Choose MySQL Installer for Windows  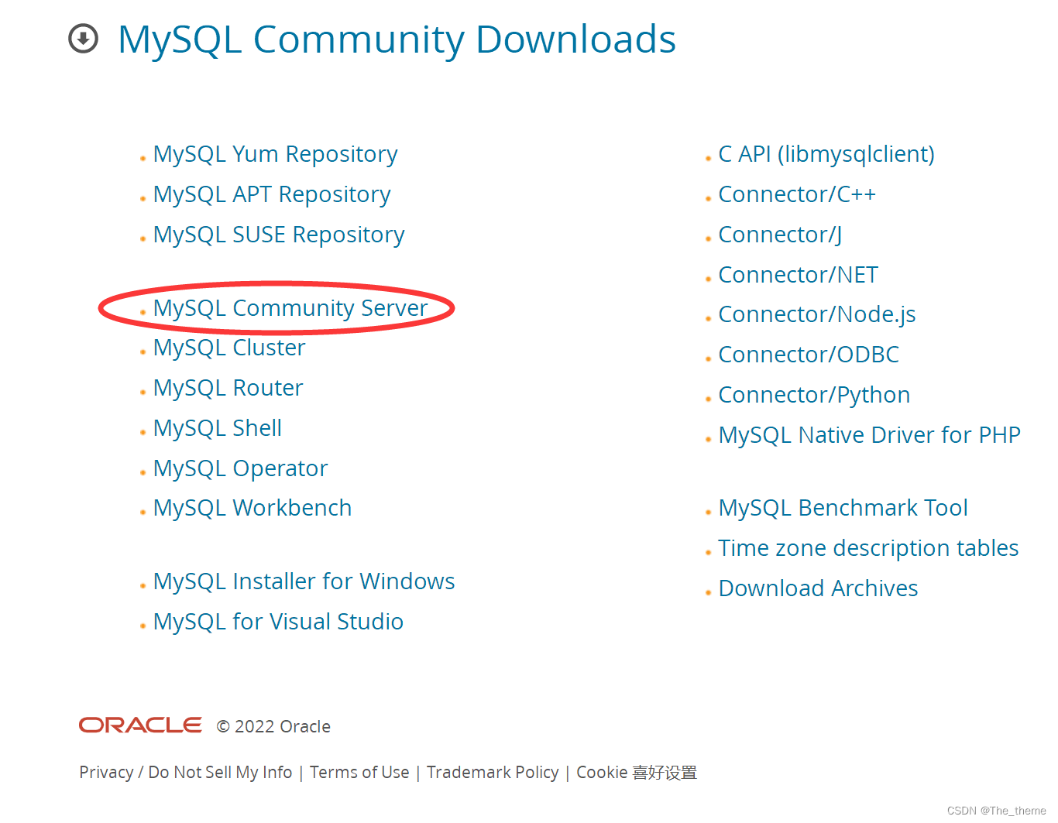(x=304, y=581)
